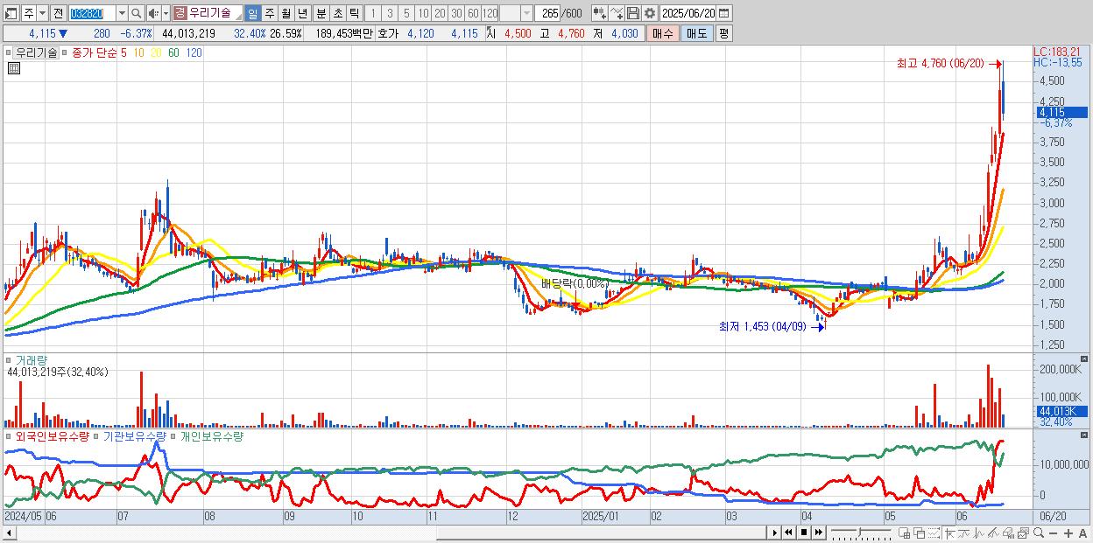Screen dimensions: 1093x543
Task: Click the window-with-grid icon in the bottom bar
Action: (904, 533)
